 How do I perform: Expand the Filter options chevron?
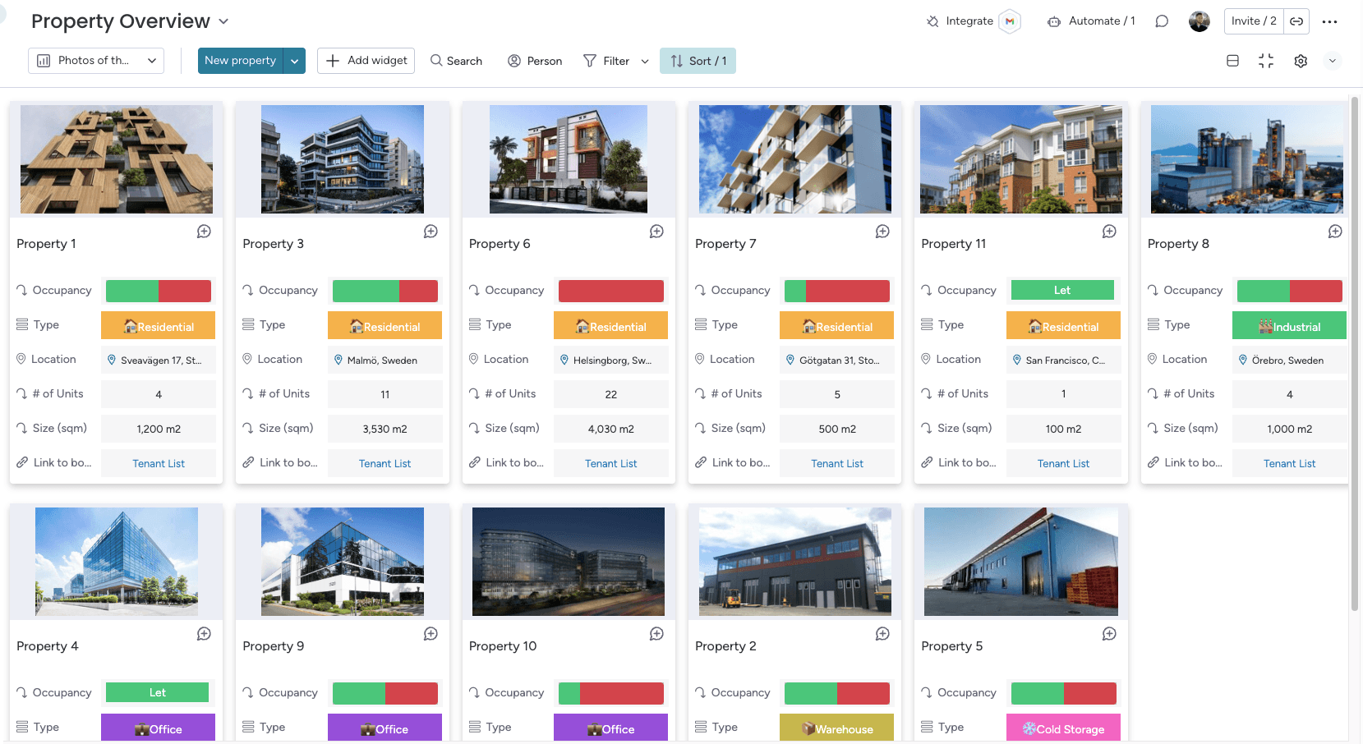645,61
